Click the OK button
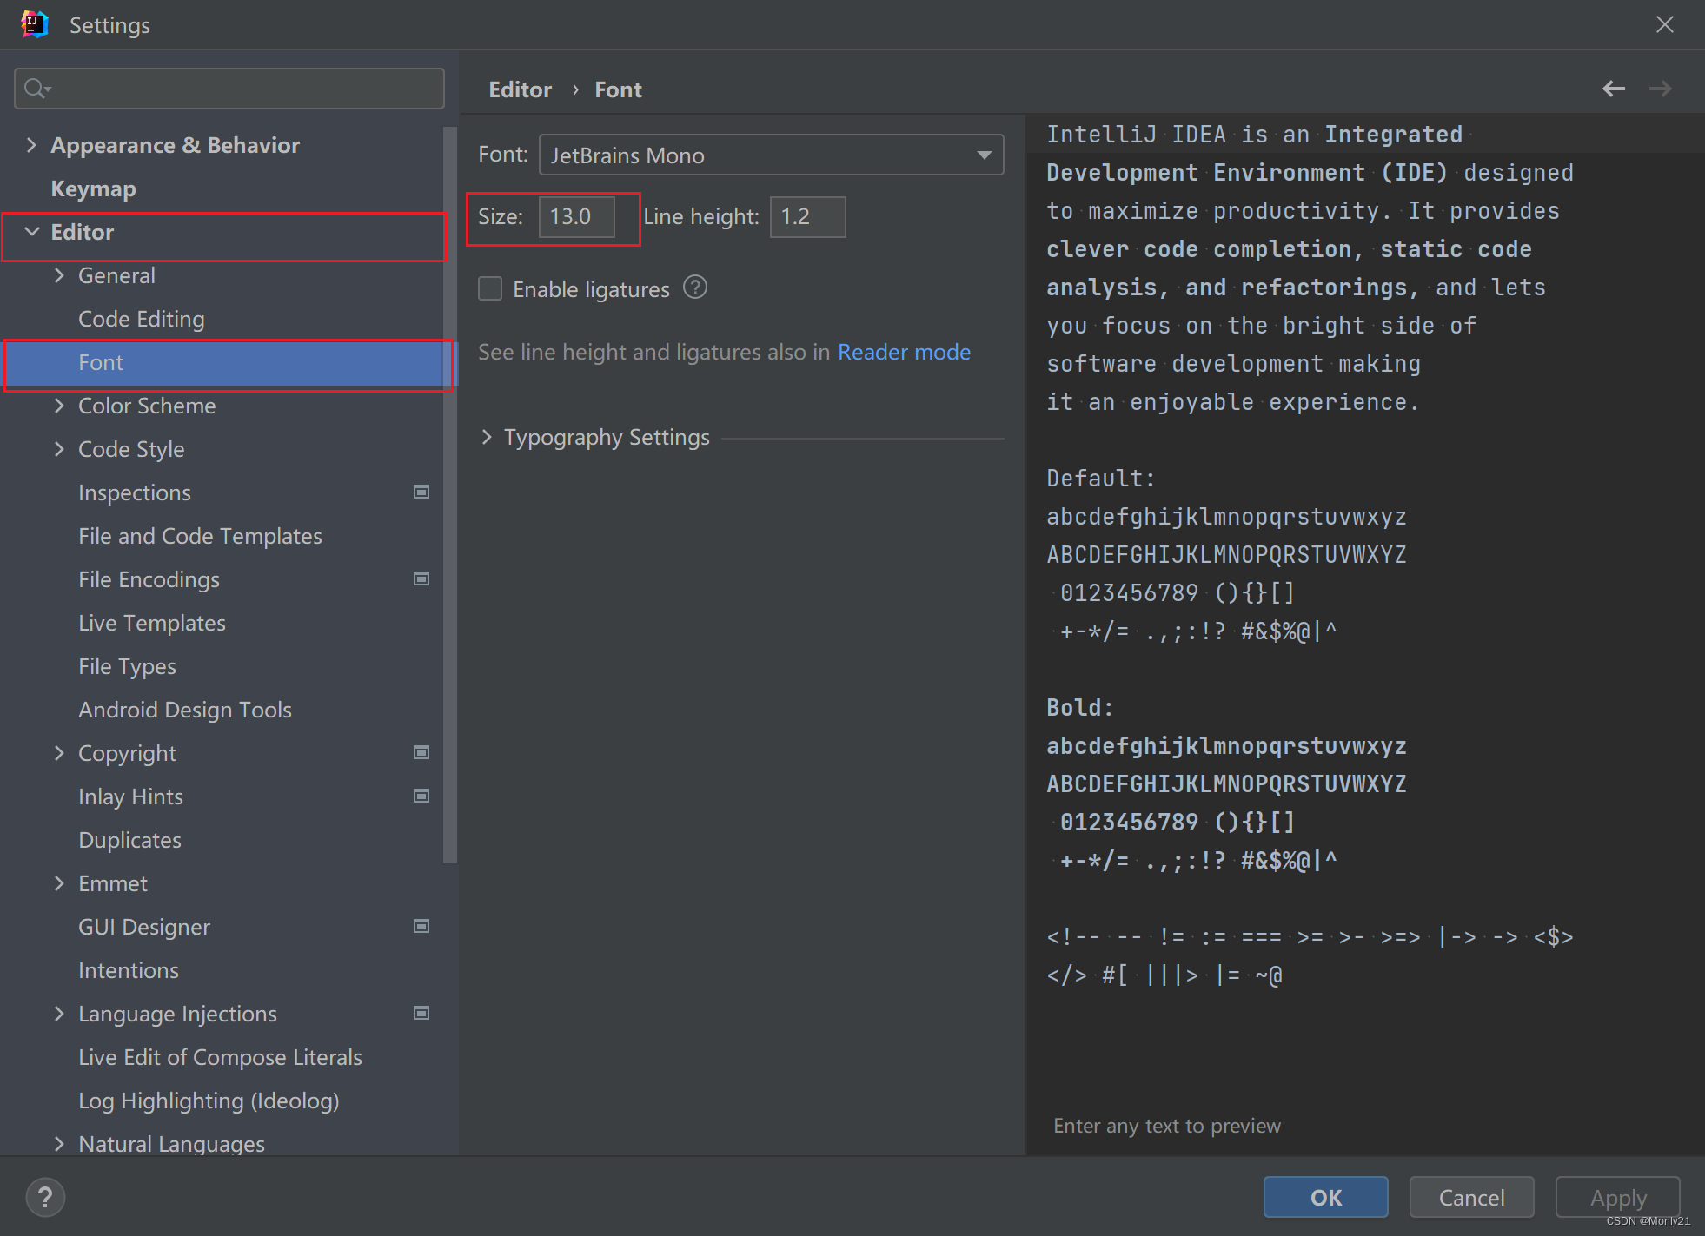 tap(1325, 1197)
